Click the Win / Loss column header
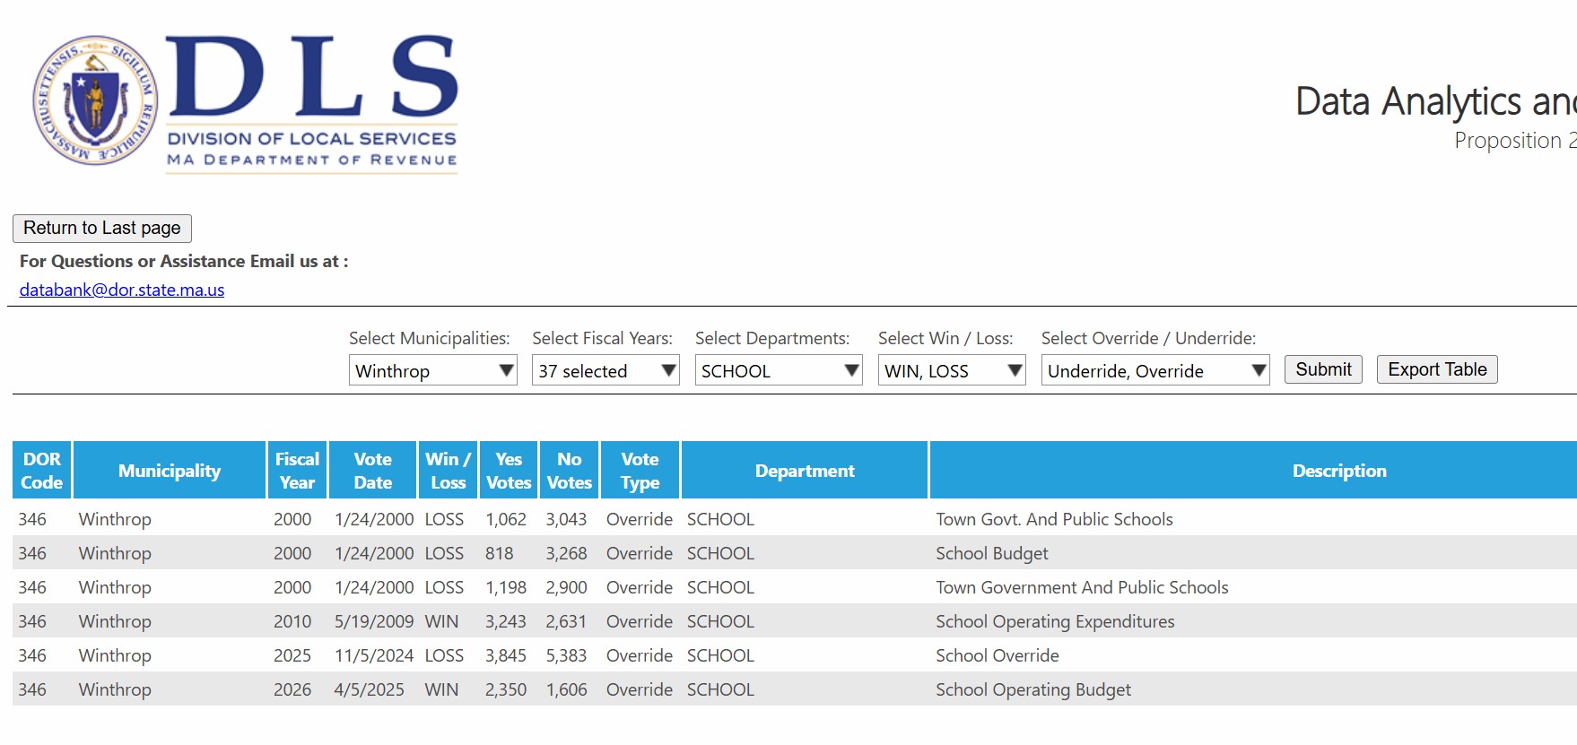1577x745 pixels. click(x=448, y=471)
